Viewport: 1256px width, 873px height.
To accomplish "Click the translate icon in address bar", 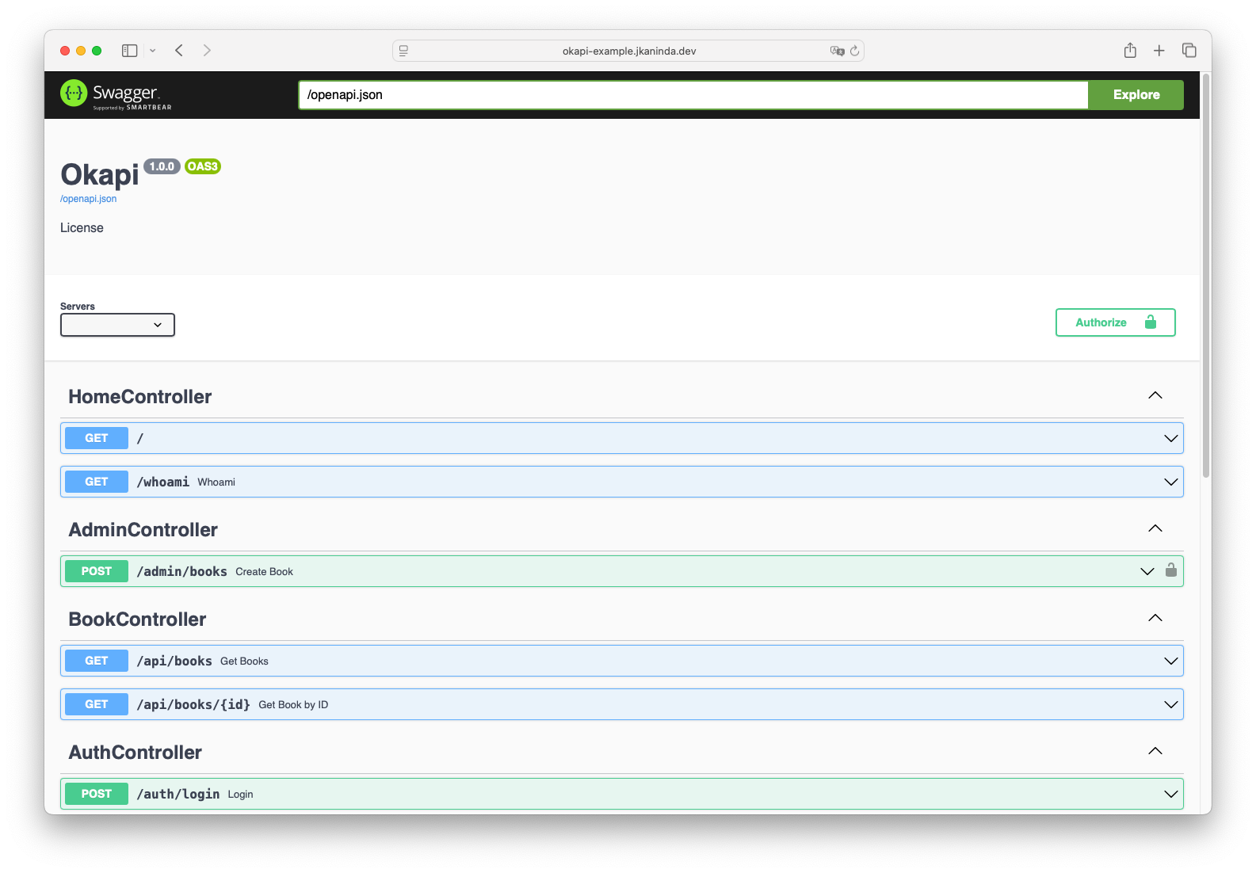I will tap(837, 51).
